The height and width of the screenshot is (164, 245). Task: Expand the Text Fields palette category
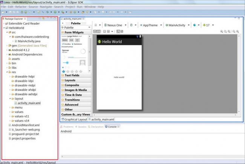pyautogui.click(x=76, y=75)
